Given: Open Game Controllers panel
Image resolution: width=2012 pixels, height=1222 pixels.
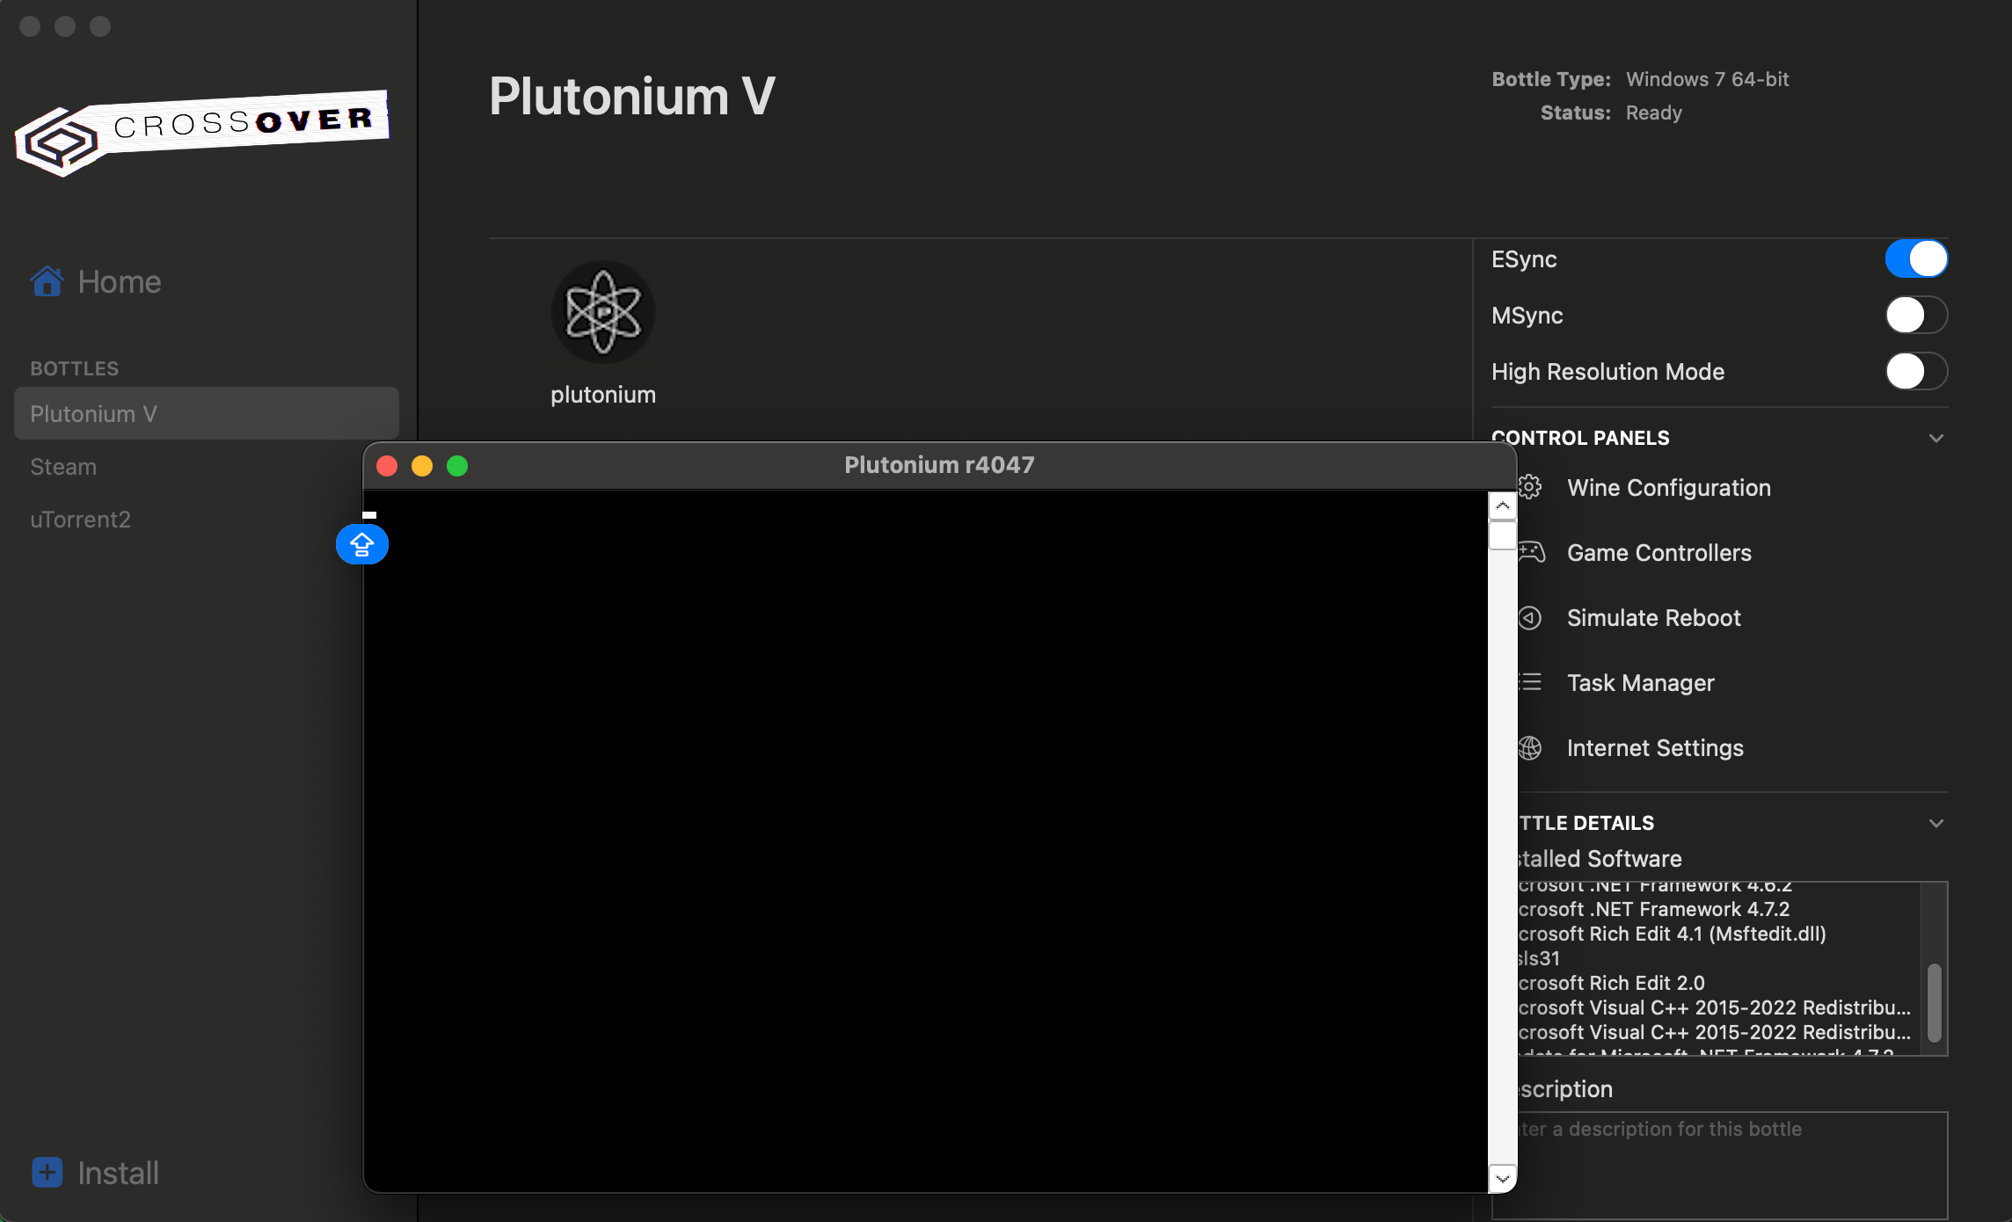Looking at the screenshot, I should coord(1658,552).
